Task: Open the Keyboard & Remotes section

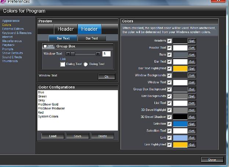Action: pos(17,33)
